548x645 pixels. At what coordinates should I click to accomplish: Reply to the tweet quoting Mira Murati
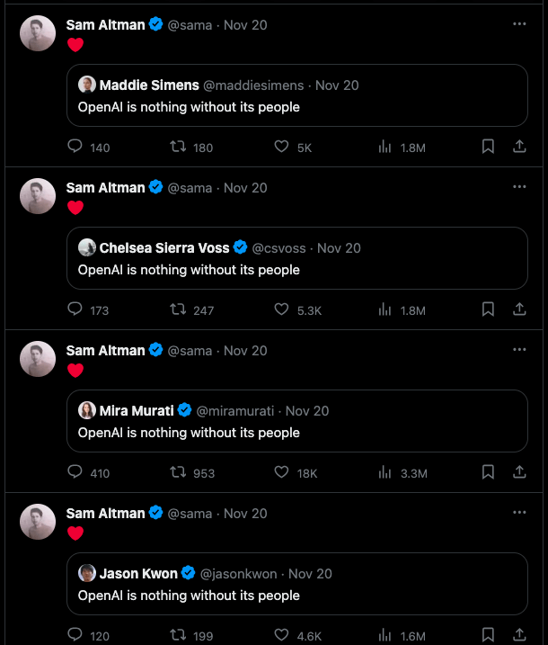[x=75, y=472]
